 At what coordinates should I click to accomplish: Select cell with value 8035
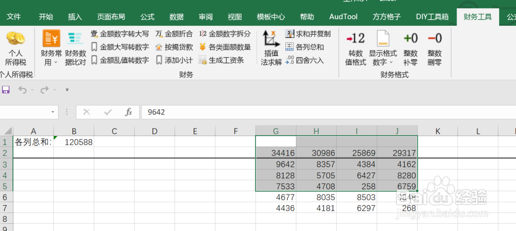tap(316, 197)
